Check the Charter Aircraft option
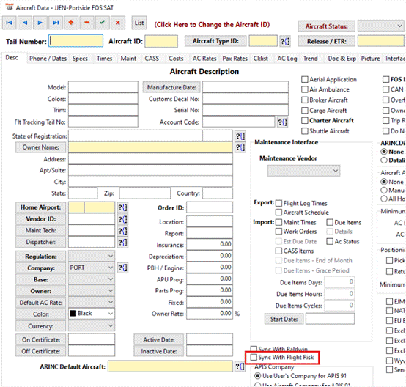 (305, 121)
